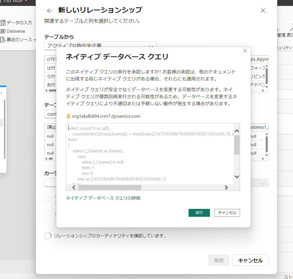Image resolution: width=293 pixels, height=279 pixels.
Task: Click キャンセル in the relationship dialog
Action: point(250,260)
